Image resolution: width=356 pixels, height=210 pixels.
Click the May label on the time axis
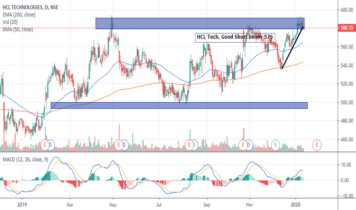point(113,205)
